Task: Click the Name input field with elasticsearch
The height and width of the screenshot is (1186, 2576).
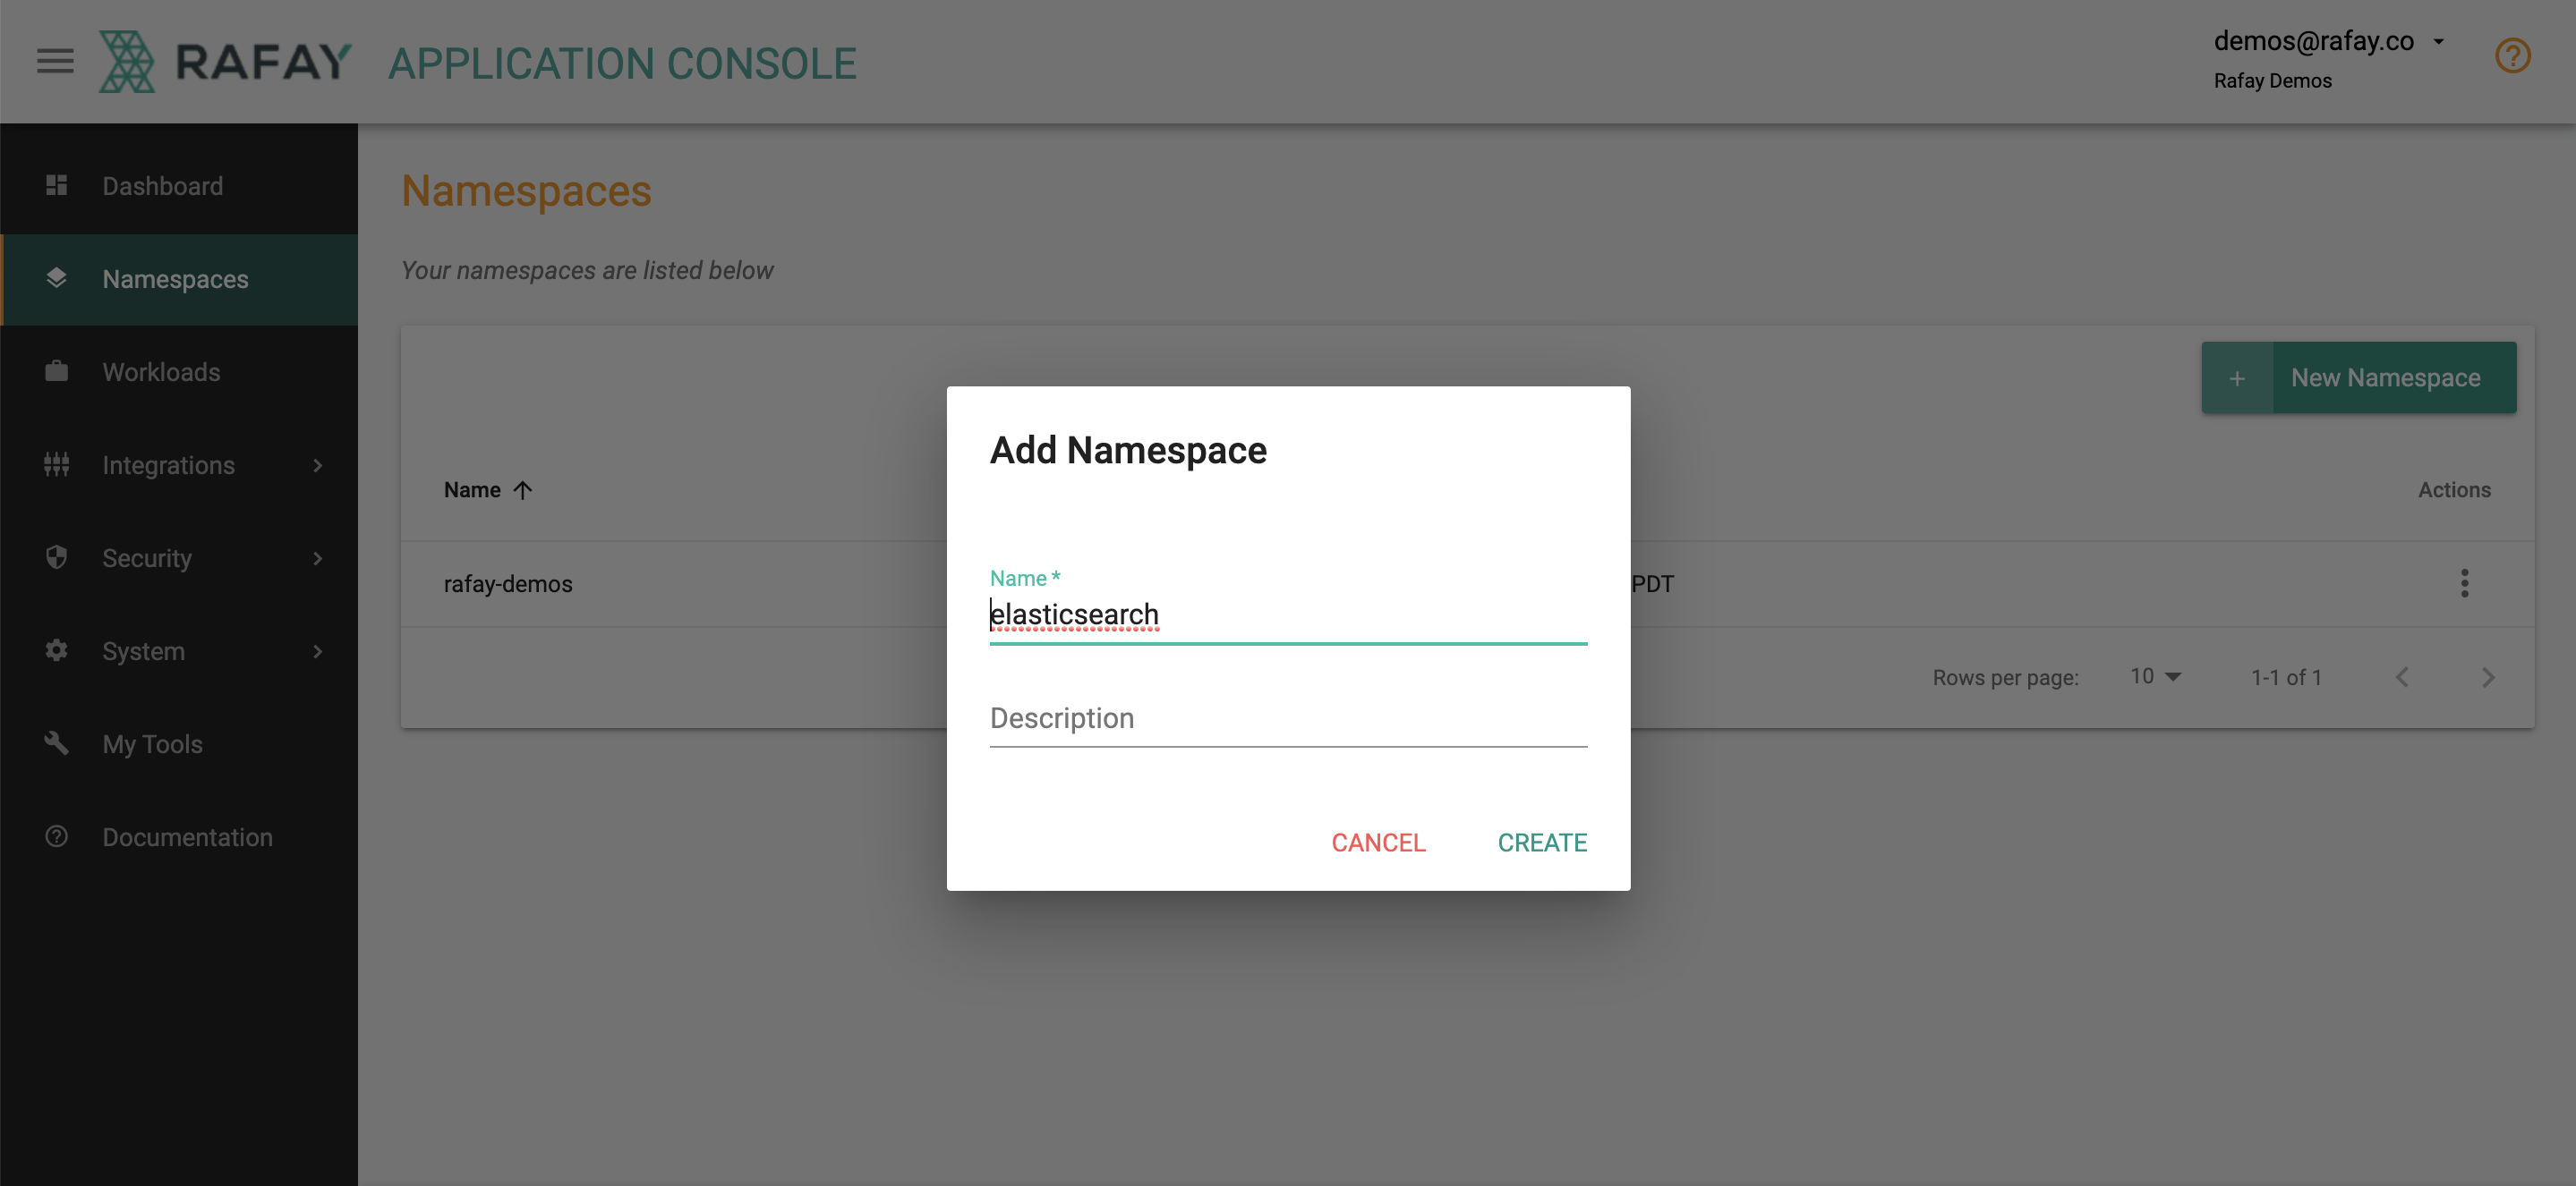Action: tap(1288, 614)
